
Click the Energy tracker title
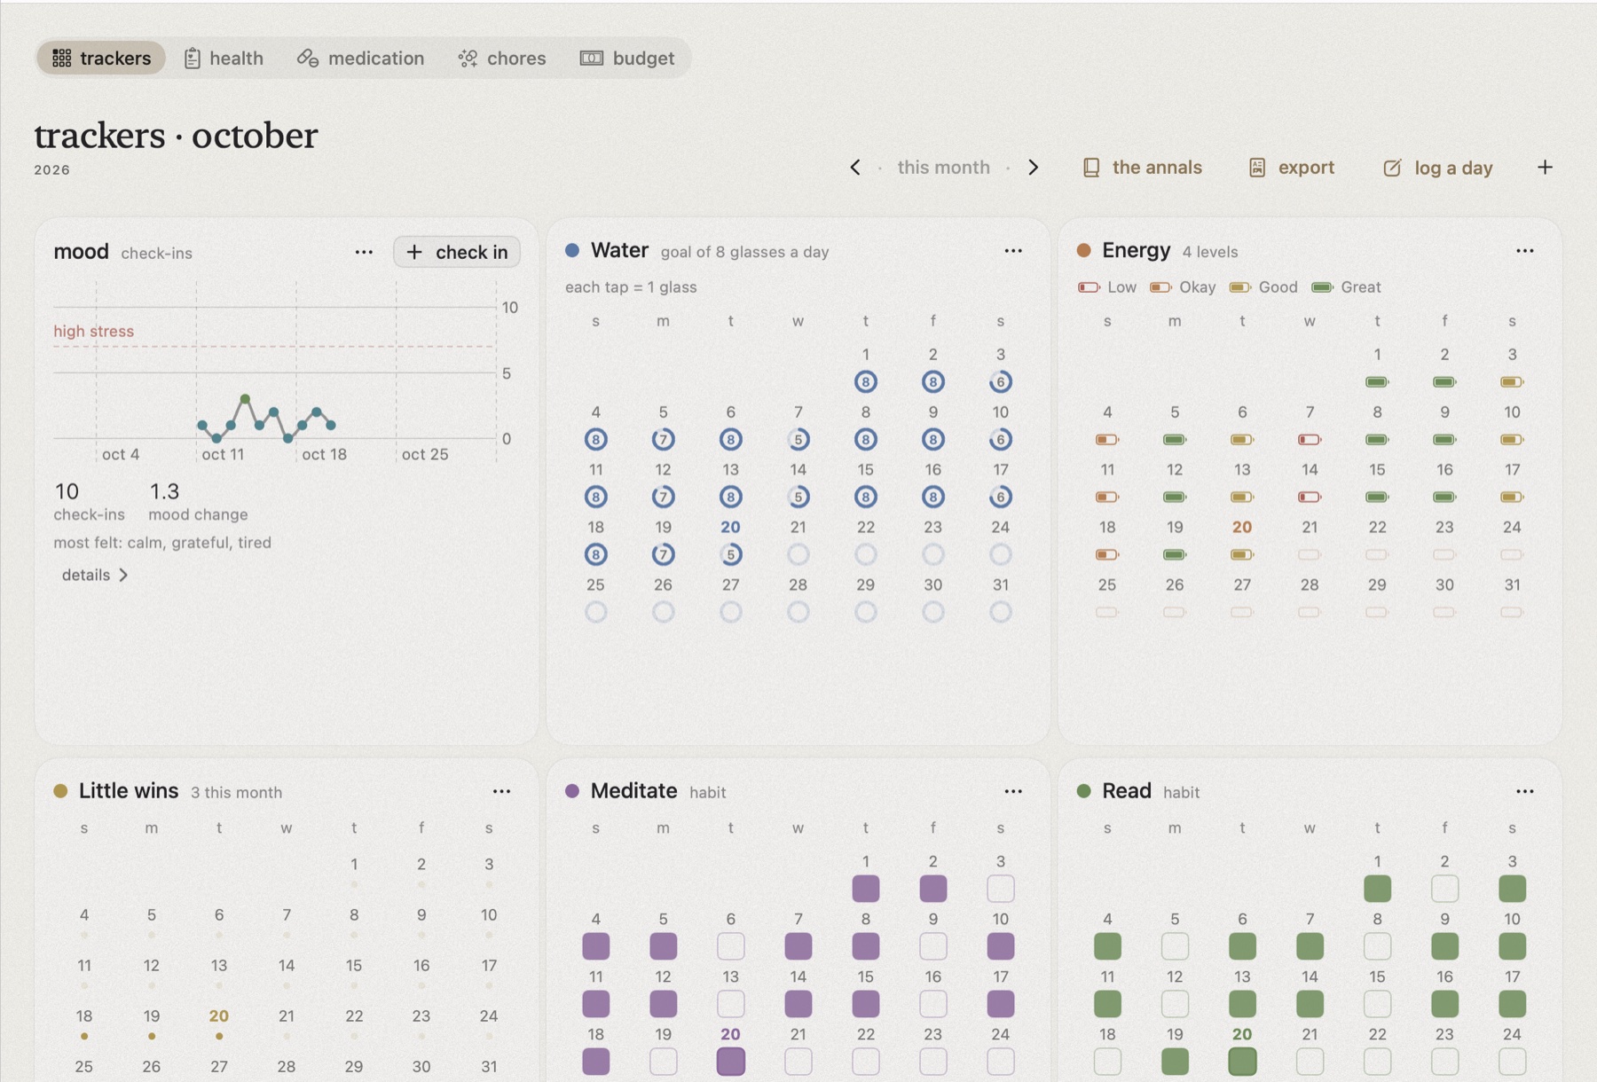1136,250
